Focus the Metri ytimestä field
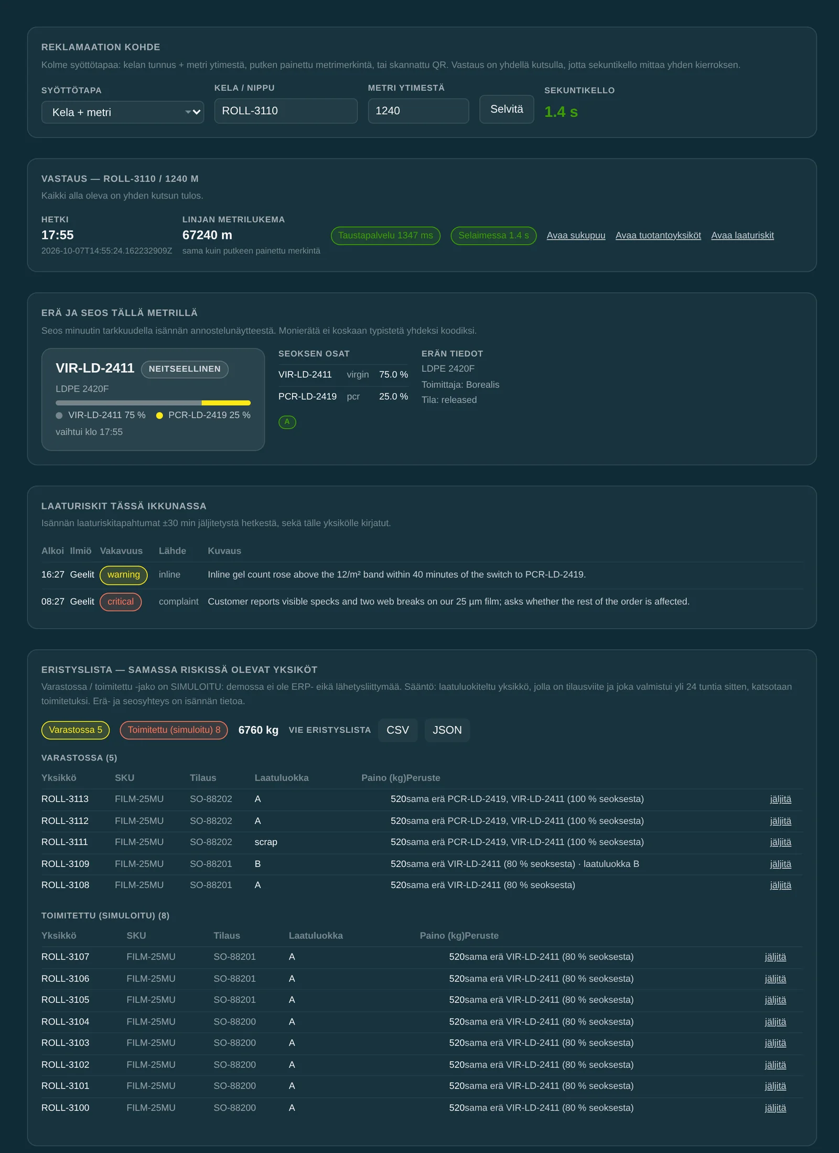This screenshot has height=1153, width=839. tap(418, 111)
